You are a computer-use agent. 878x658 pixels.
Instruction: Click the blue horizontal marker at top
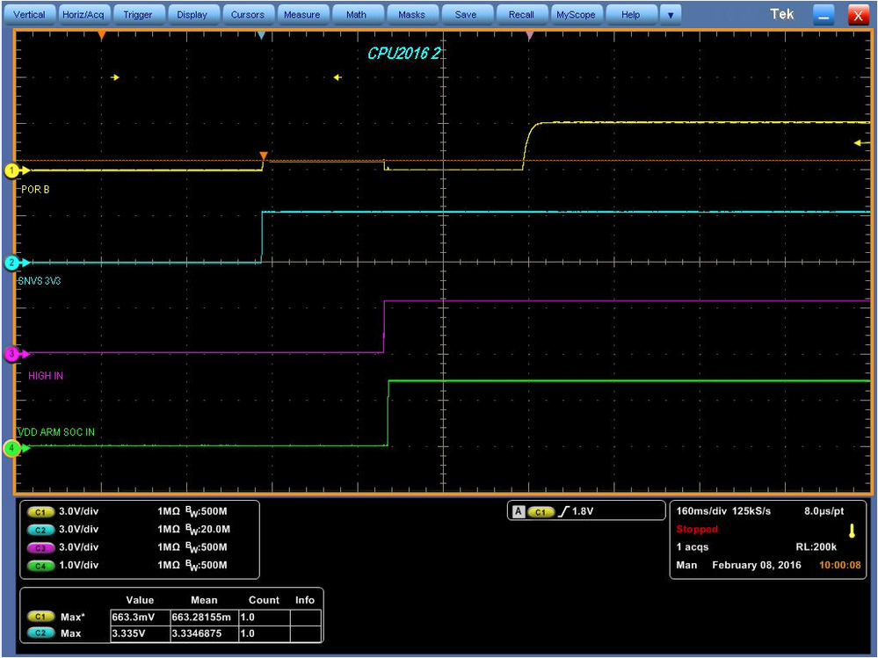point(261,36)
